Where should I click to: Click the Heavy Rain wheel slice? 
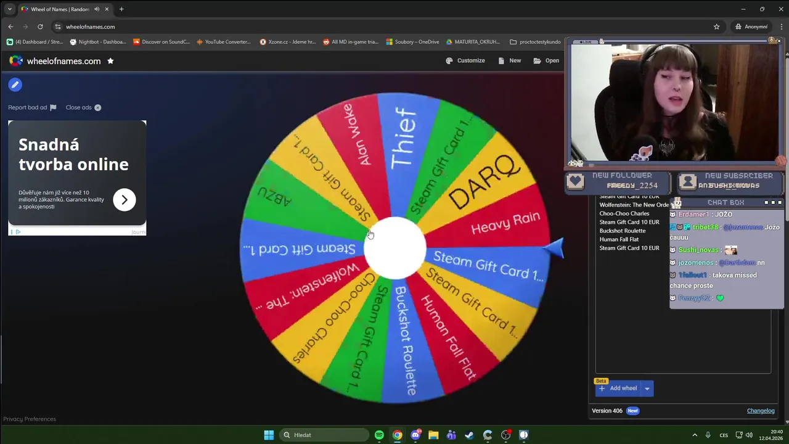coord(506,223)
